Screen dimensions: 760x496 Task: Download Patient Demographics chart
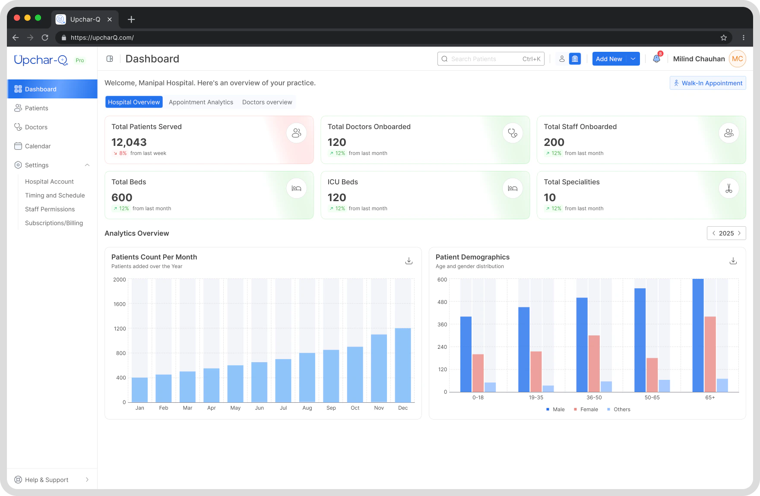[x=733, y=261]
